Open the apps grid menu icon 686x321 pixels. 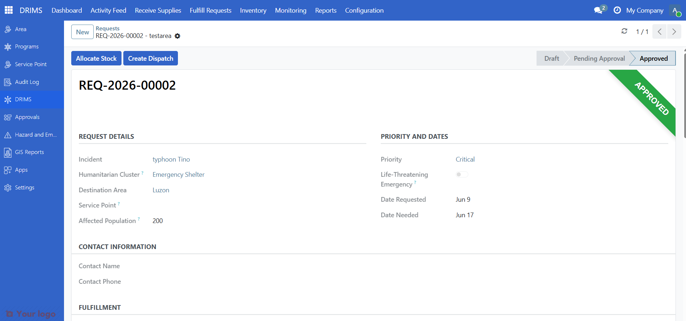(9, 10)
